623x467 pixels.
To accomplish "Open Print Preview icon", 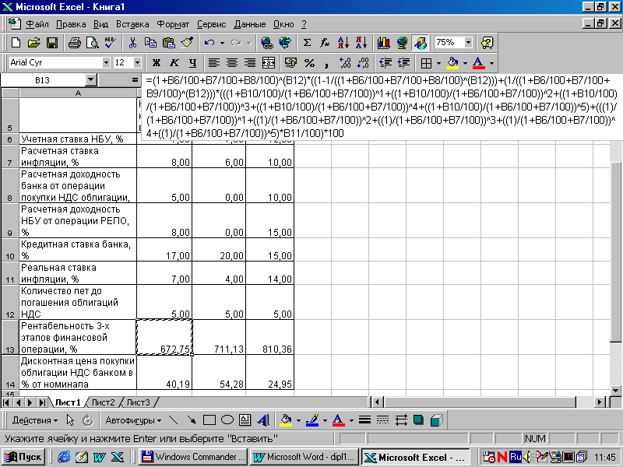I will click(92, 43).
